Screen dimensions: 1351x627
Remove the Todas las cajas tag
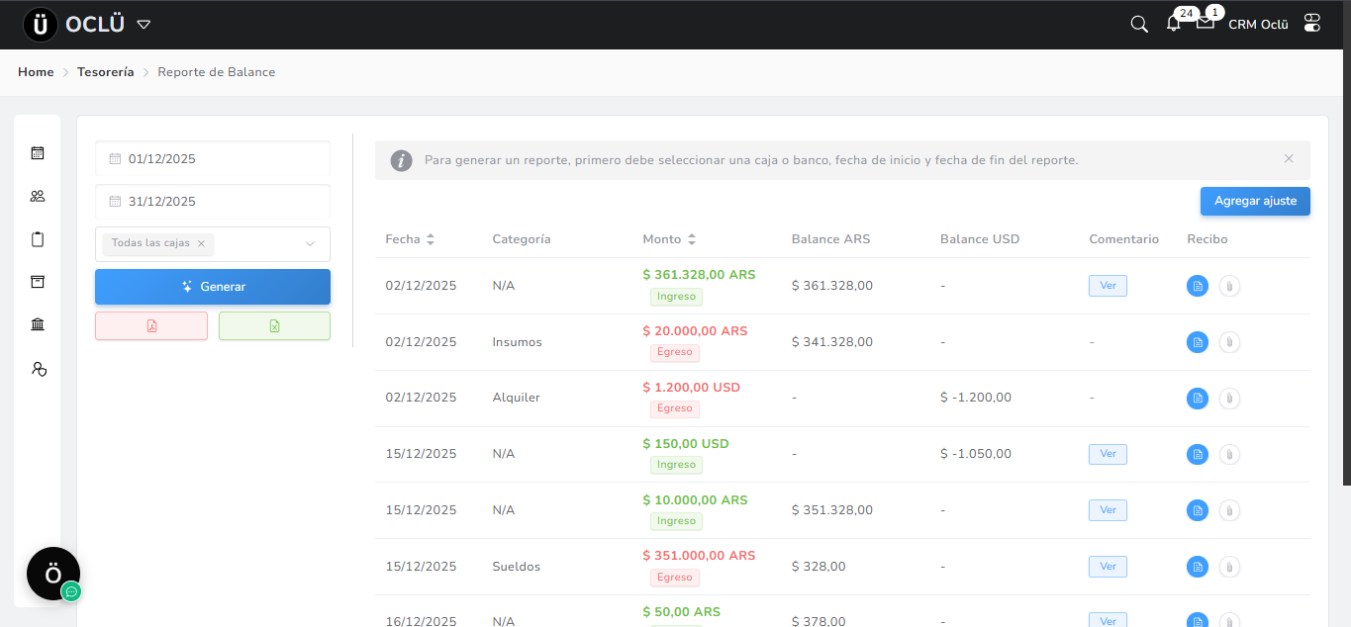(201, 243)
